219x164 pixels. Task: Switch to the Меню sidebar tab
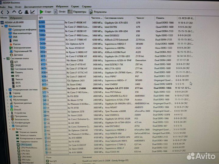[4, 18]
